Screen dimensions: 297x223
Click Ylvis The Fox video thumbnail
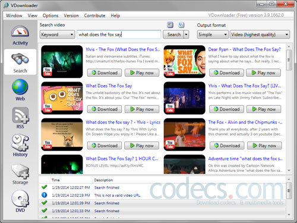point(62,62)
